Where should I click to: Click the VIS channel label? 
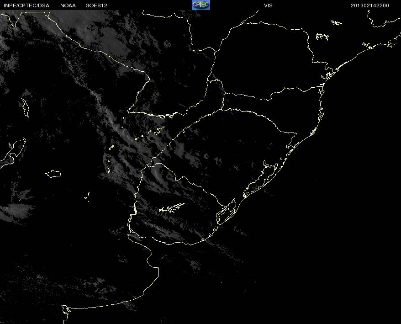(x=268, y=5)
